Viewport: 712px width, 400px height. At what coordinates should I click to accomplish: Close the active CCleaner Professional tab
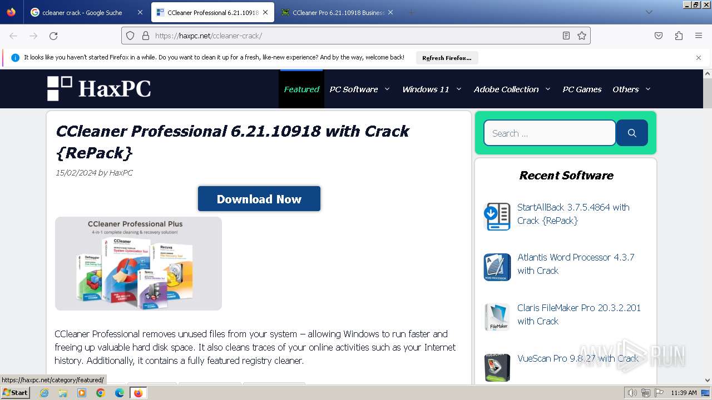pos(265,12)
